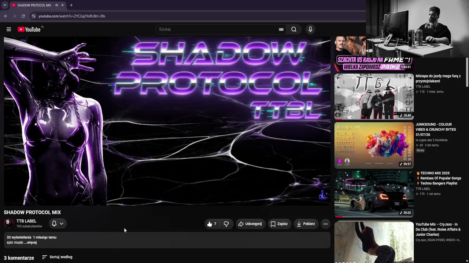
Task: Open YouTube Mix – CryJaxx title
Action: (438, 229)
